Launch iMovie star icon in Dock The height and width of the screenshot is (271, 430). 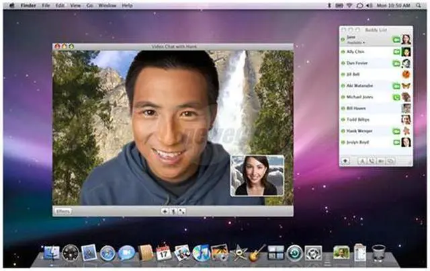(x=239, y=253)
